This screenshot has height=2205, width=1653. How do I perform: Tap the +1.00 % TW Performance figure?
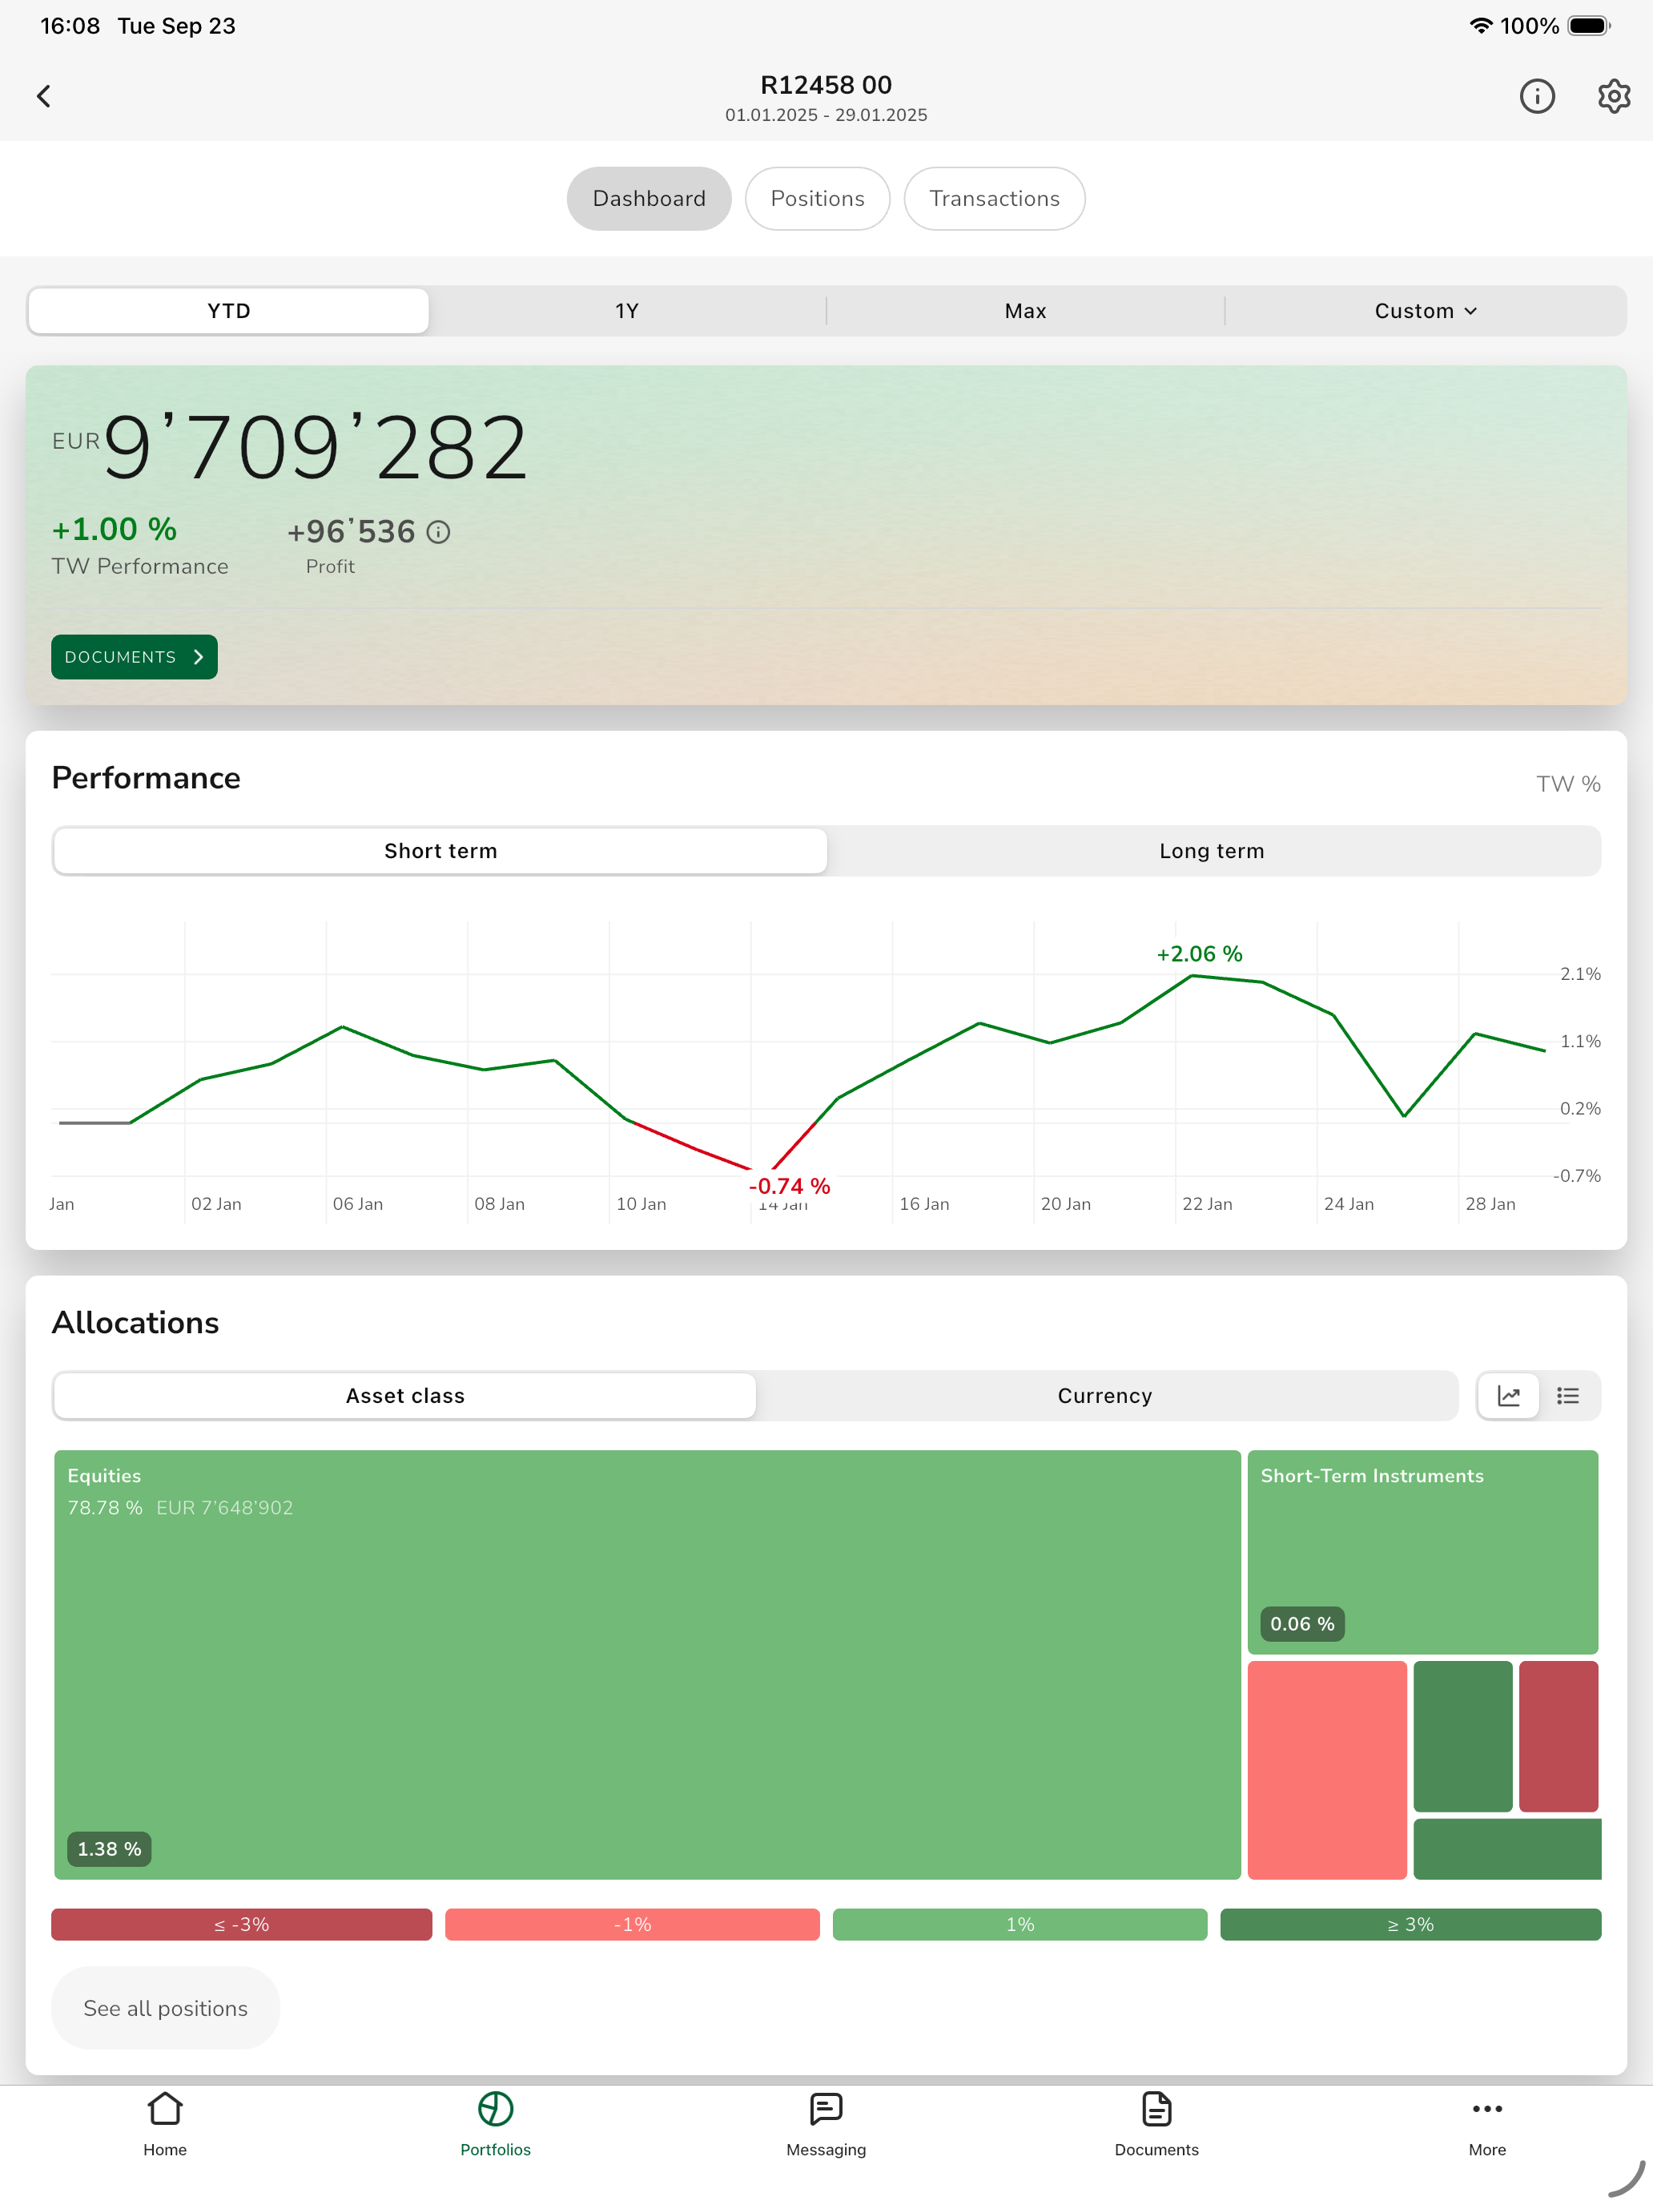pos(115,530)
